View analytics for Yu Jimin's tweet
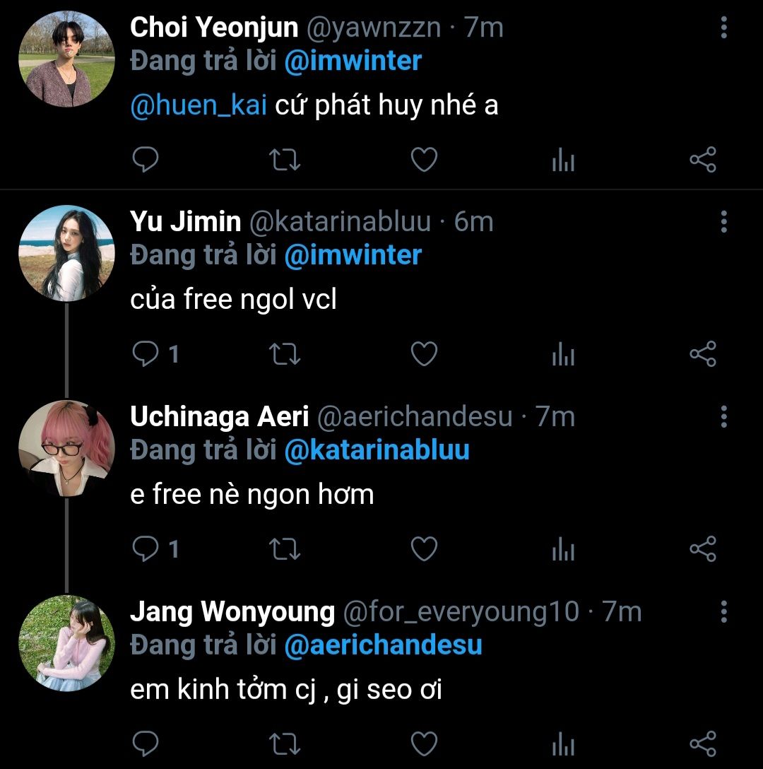 563,354
